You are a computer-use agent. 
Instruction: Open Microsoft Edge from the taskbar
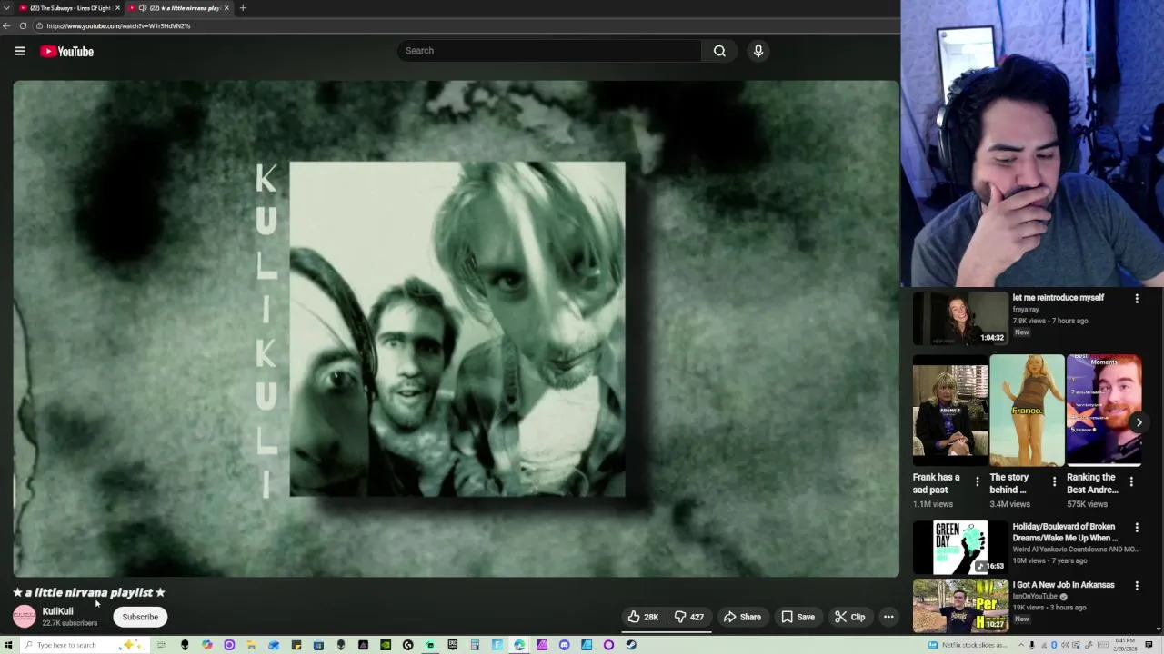(x=519, y=645)
